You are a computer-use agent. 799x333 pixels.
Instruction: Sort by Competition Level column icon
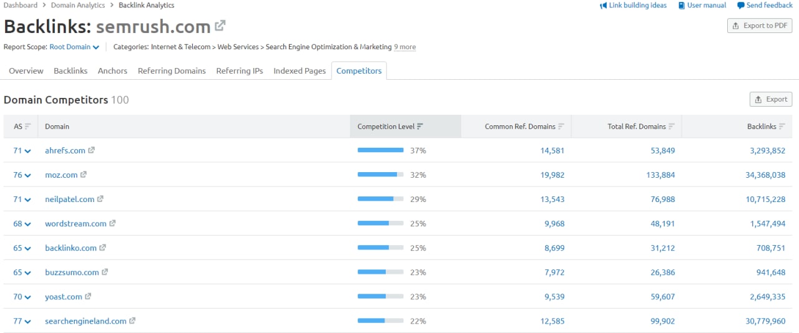coord(420,127)
